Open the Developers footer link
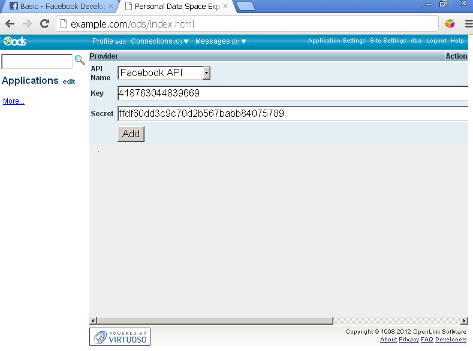This screenshot has height=351, width=473. click(x=451, y=340)
